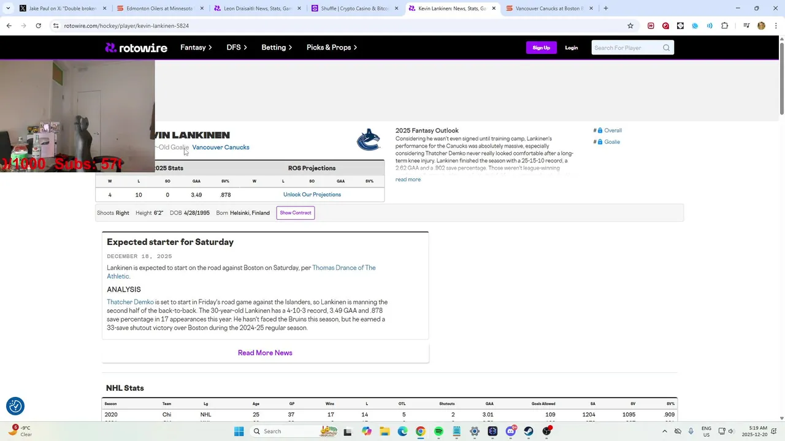Click the search magnifier icon in player search
This screenshot has height=441, width=785.
point(666,48)
